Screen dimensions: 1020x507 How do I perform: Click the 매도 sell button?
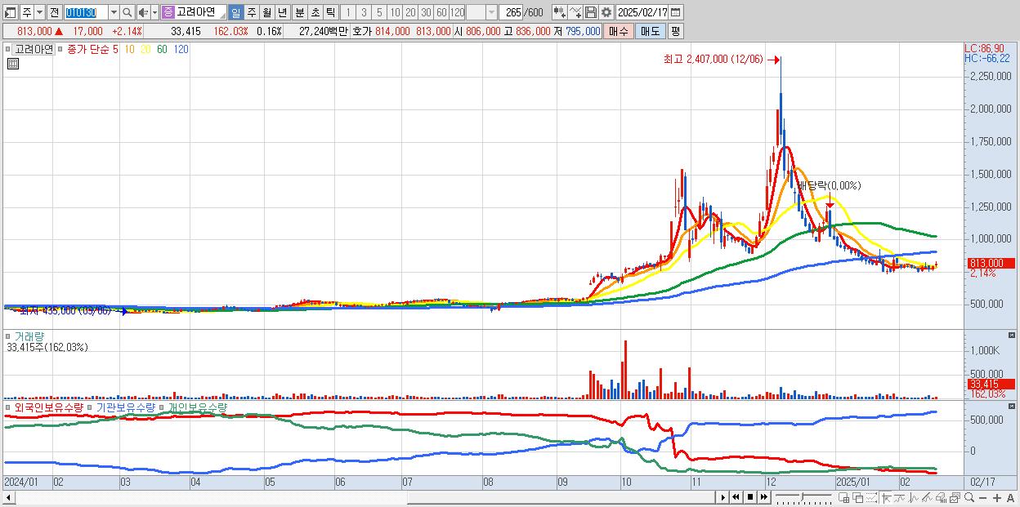[650, 31]
